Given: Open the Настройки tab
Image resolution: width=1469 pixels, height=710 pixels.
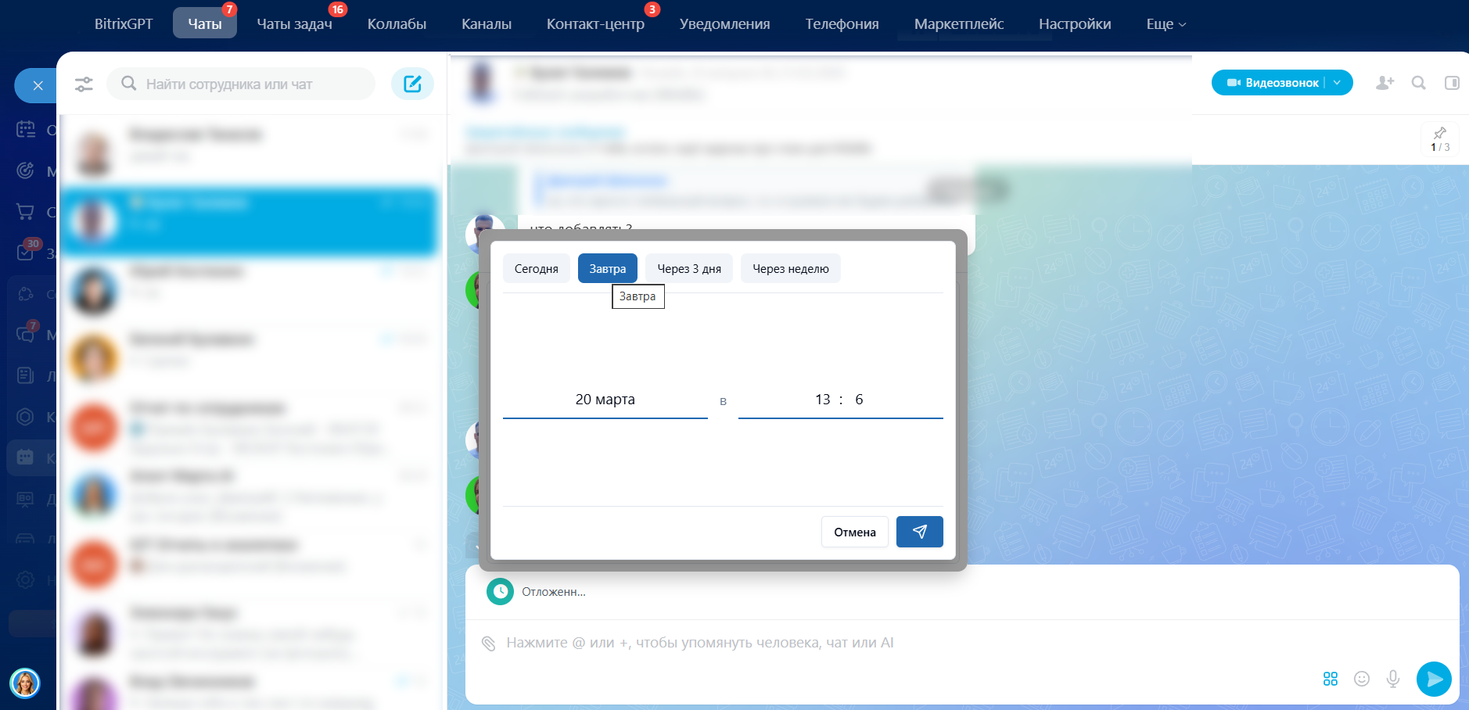Looking at the screenshot, I should pos(1075,24).
